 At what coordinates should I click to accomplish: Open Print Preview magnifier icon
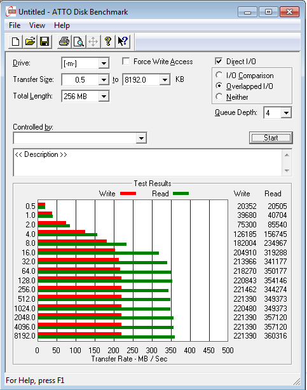pyautogui.click(x=79, y=41)
